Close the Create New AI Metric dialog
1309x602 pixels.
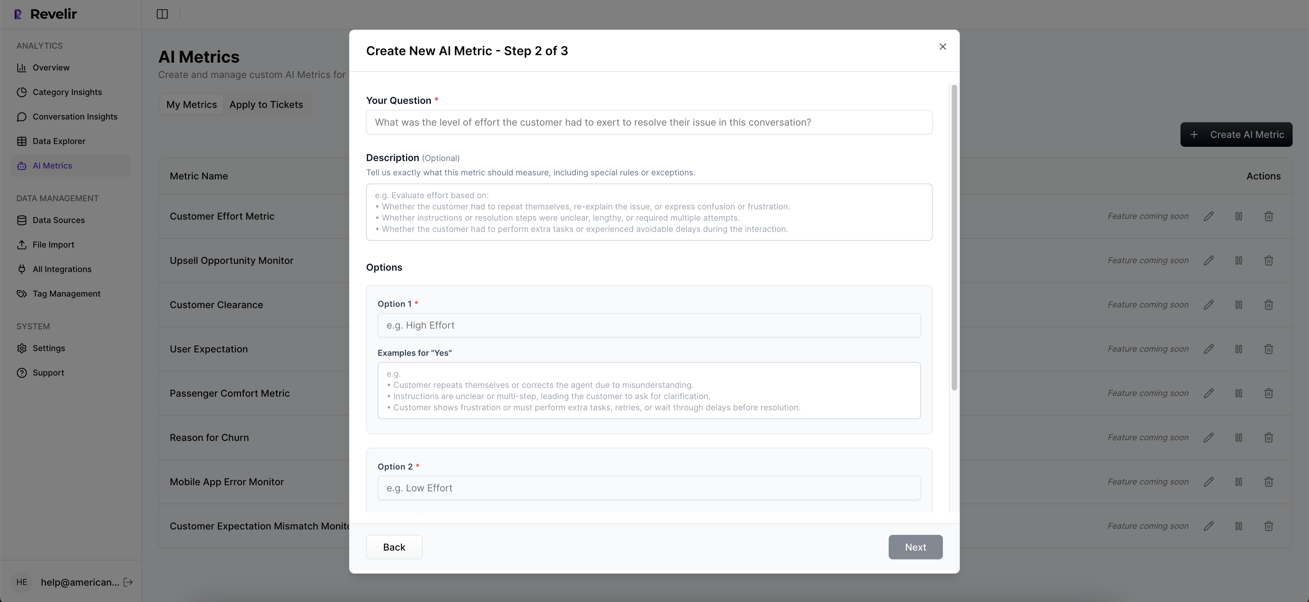point(943,46)
